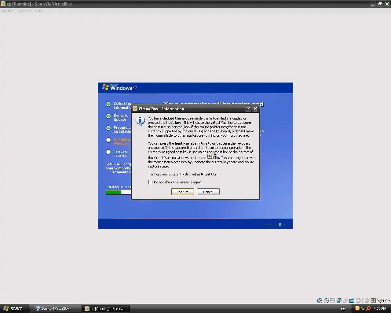Click the Collecting information step indicator
The height and width of the screenshot is (313, 391).
pyautogui.click(x=108, y=104)
